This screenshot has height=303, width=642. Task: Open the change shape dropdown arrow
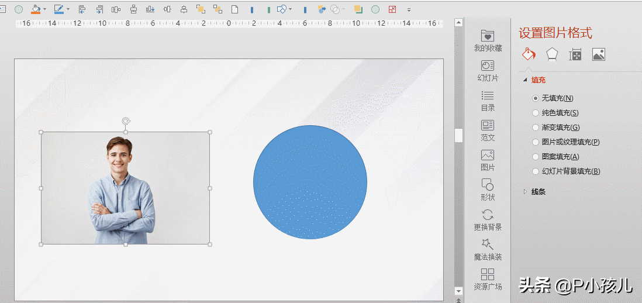pos(290,9)
